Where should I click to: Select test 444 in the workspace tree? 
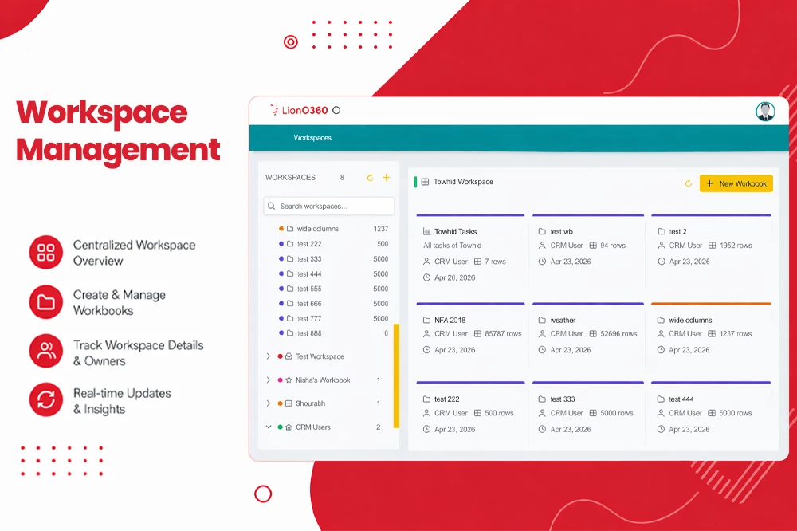309,274
